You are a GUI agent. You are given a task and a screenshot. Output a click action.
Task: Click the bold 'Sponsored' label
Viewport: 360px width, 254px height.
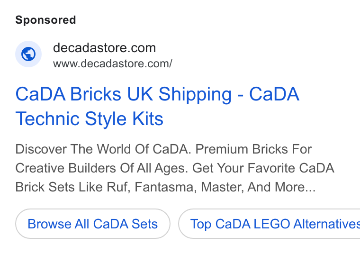[x=45, y=20]
